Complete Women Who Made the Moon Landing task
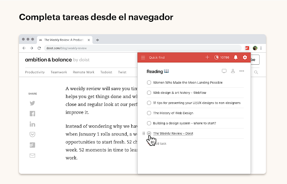 [149, 83]
